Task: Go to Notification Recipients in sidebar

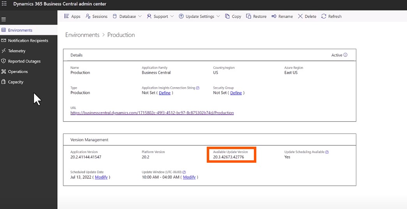Action: [28, 40]
